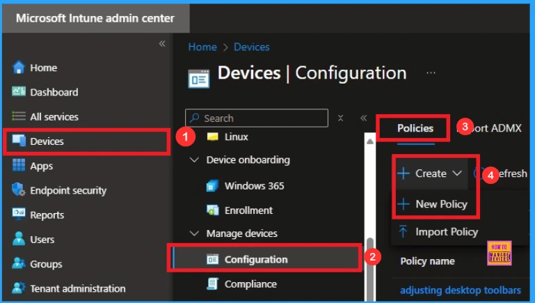Collapse the Devices resource menu
Image resolution: width=535 pixels, height=303 pixels.
[x=363, y=118]
